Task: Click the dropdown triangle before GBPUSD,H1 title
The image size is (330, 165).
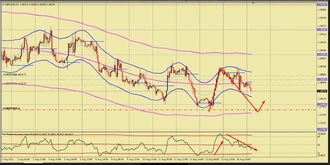Action: pyautogui.click(x=3, y=4)
